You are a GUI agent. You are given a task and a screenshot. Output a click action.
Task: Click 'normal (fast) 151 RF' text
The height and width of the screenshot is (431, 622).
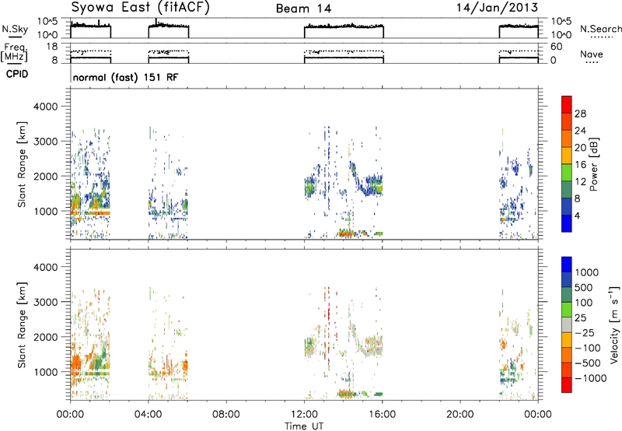pyautogui.click(x=125, y=77)
